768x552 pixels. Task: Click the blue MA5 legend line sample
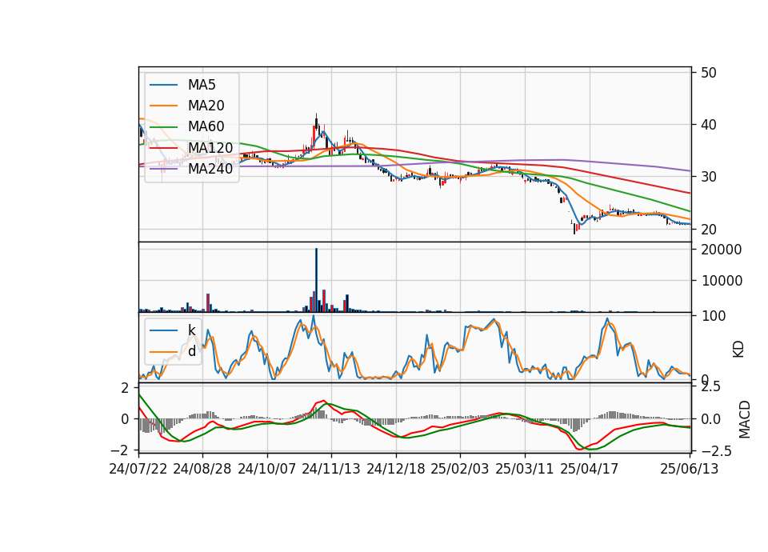point(163,85)
